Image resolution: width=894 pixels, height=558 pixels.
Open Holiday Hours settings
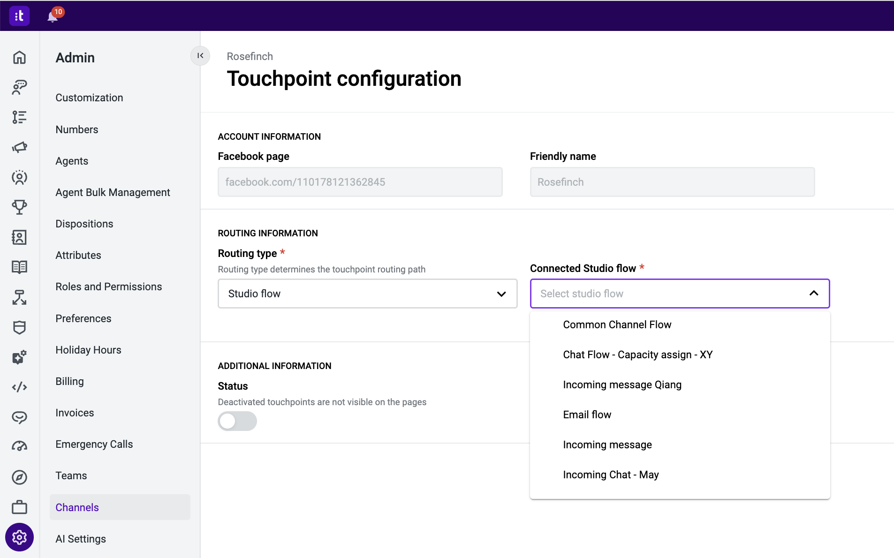[x=88, y=350]
